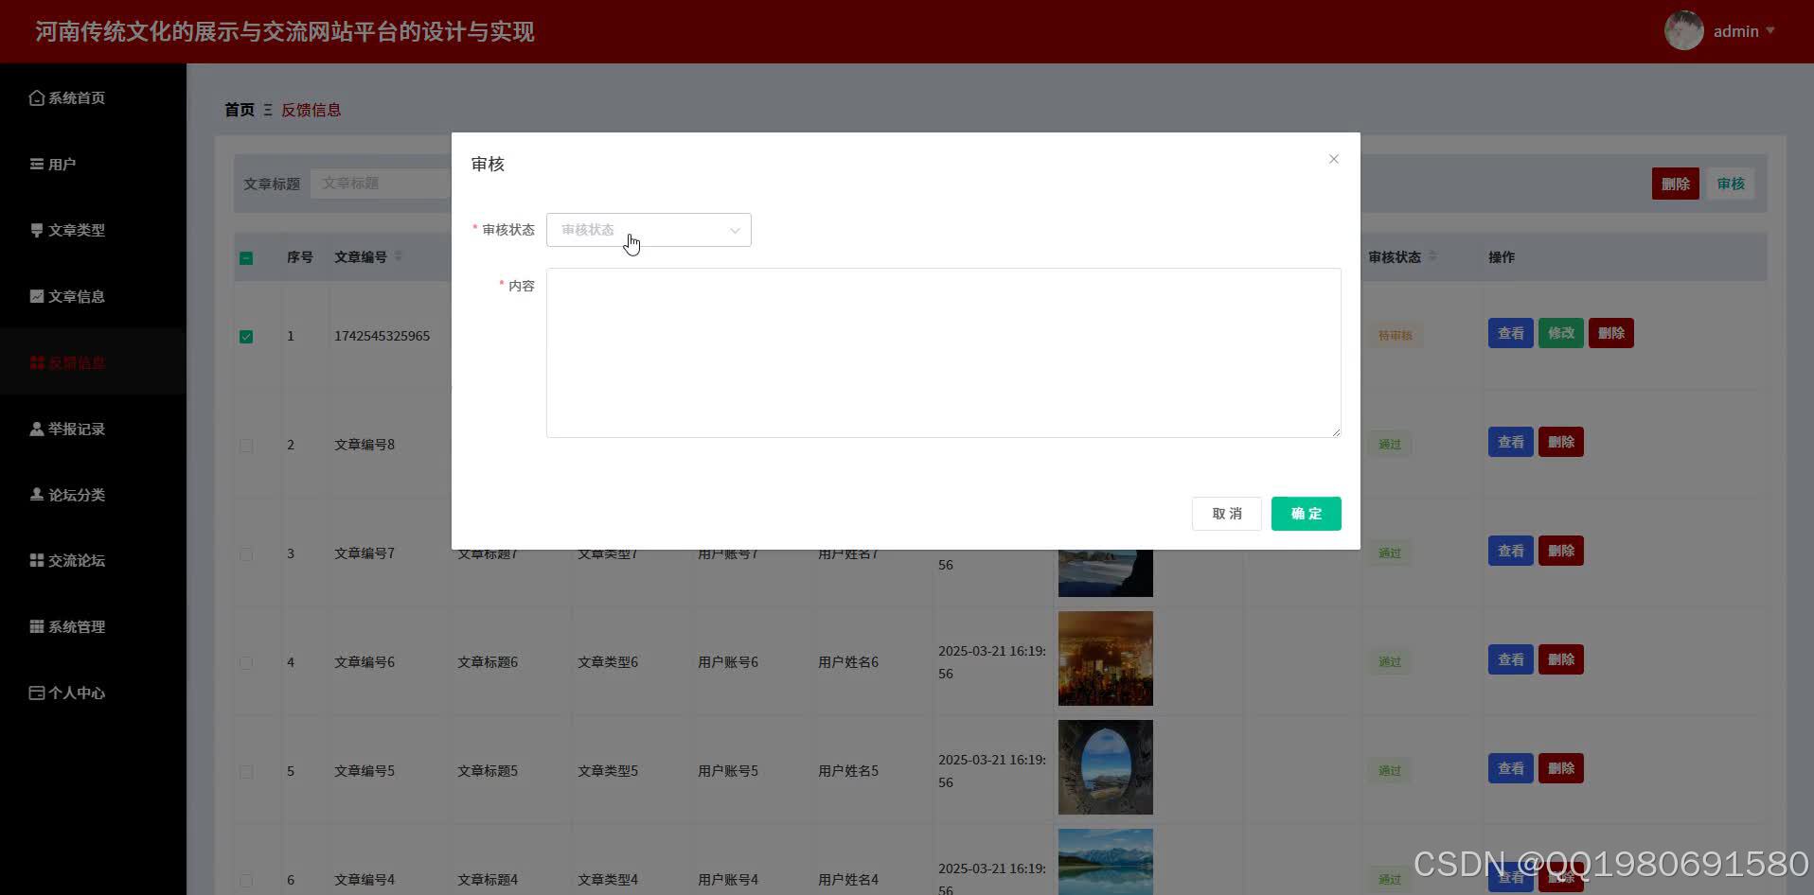
Task: Click the table icon beside 系统管理
Action: 37,626
